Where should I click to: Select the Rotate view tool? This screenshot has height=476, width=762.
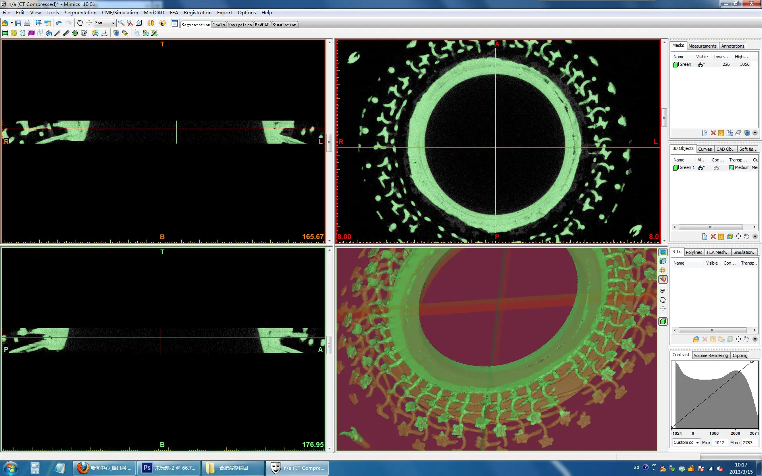click(80, 23)
